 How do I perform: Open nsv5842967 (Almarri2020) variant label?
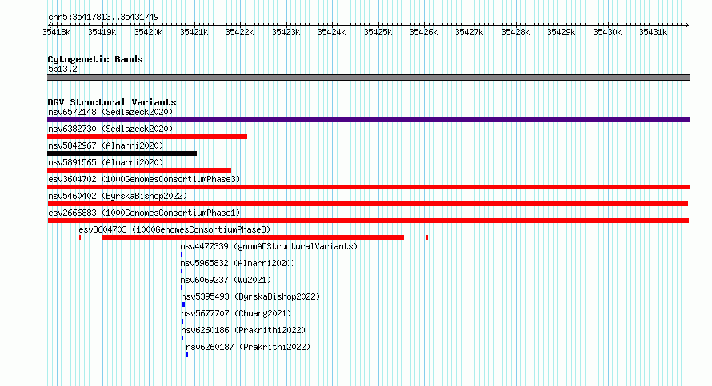pyautogui.click(x=106, y=145)
